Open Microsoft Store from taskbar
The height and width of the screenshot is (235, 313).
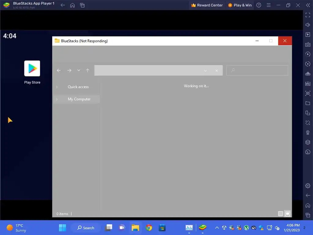coord(162,228)
